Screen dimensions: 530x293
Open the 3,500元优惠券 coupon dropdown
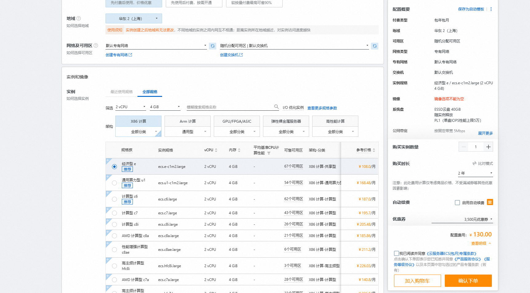[462, 219]
